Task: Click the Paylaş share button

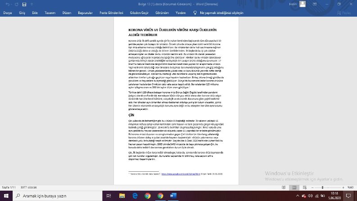Action: tap(344, 13)
